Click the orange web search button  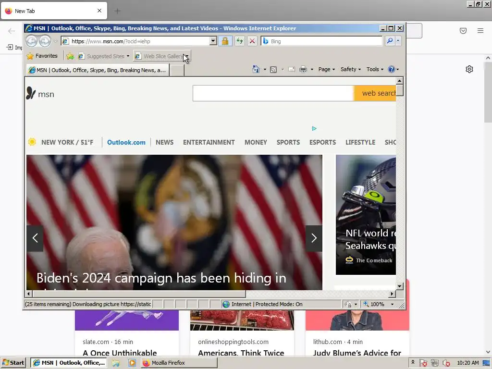[x=375, y=93]
